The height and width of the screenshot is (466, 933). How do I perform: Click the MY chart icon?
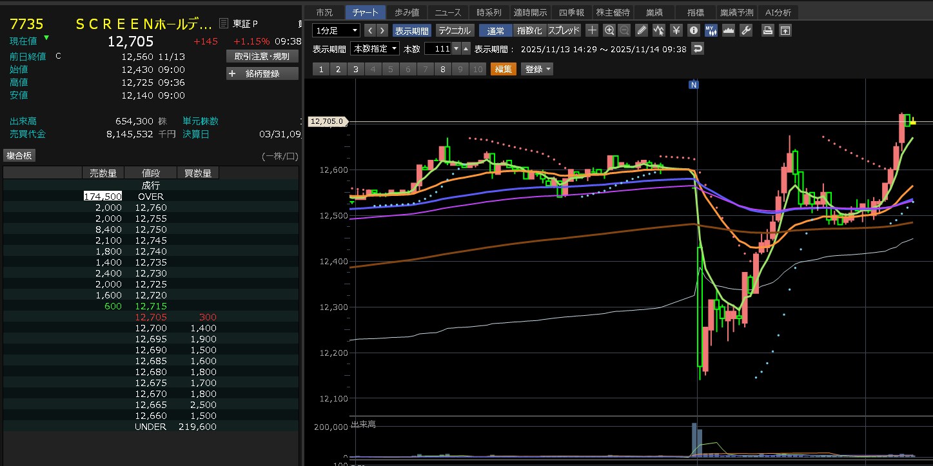(711, 30)
